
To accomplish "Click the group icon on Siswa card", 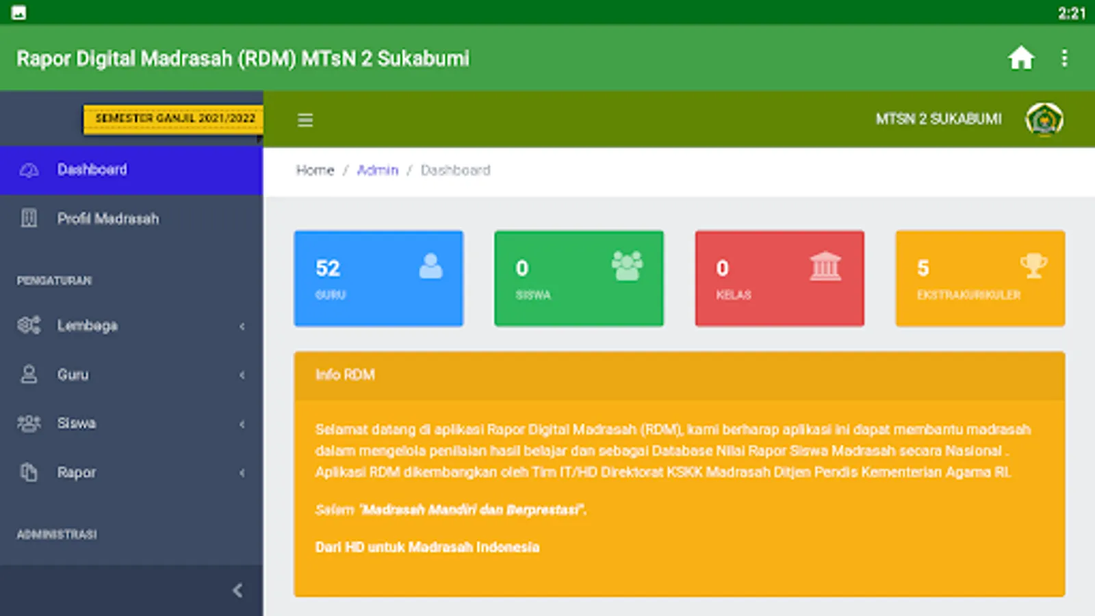I will coord(627,266).
